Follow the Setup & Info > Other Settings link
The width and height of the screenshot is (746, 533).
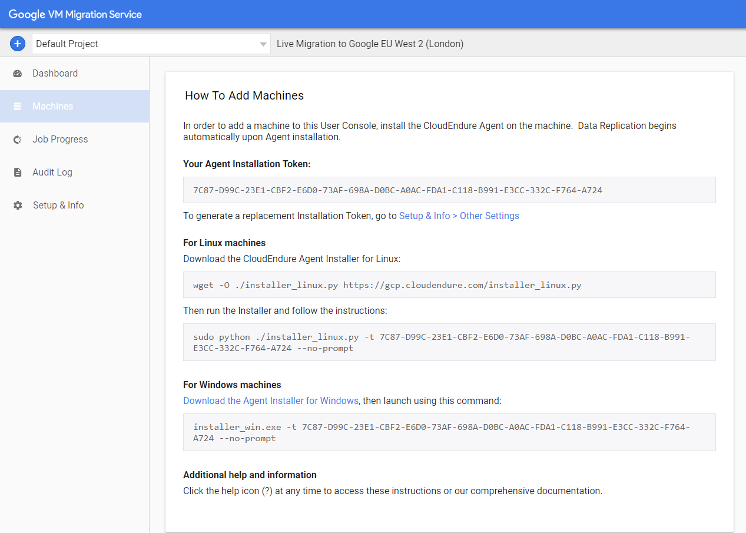(x=459, y=216)
